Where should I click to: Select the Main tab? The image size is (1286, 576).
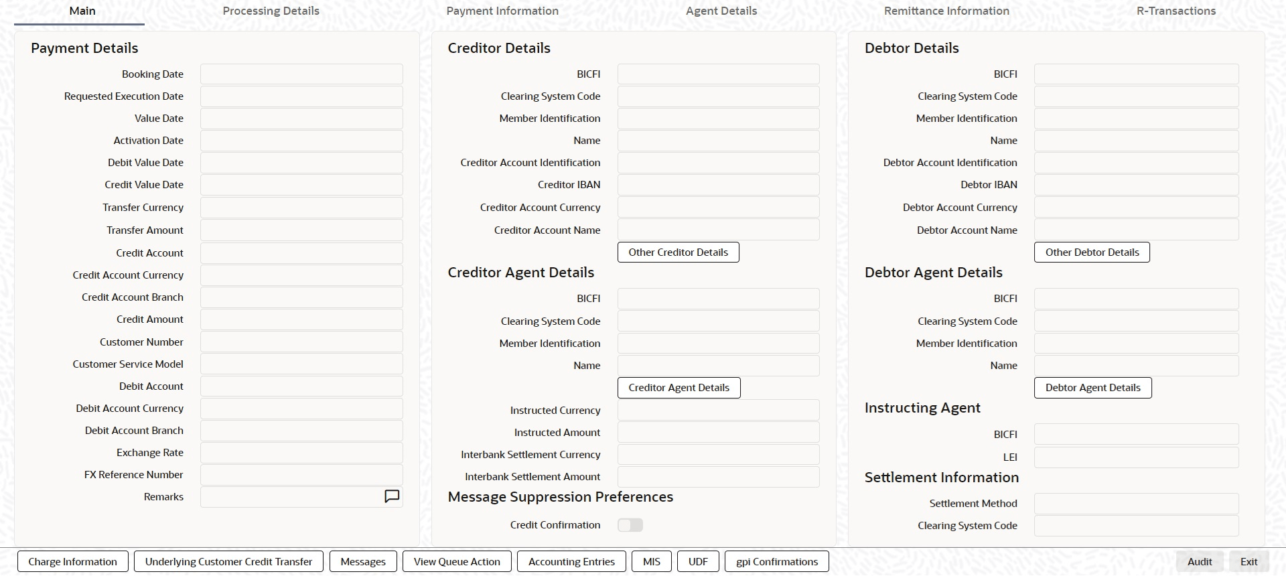82,11
